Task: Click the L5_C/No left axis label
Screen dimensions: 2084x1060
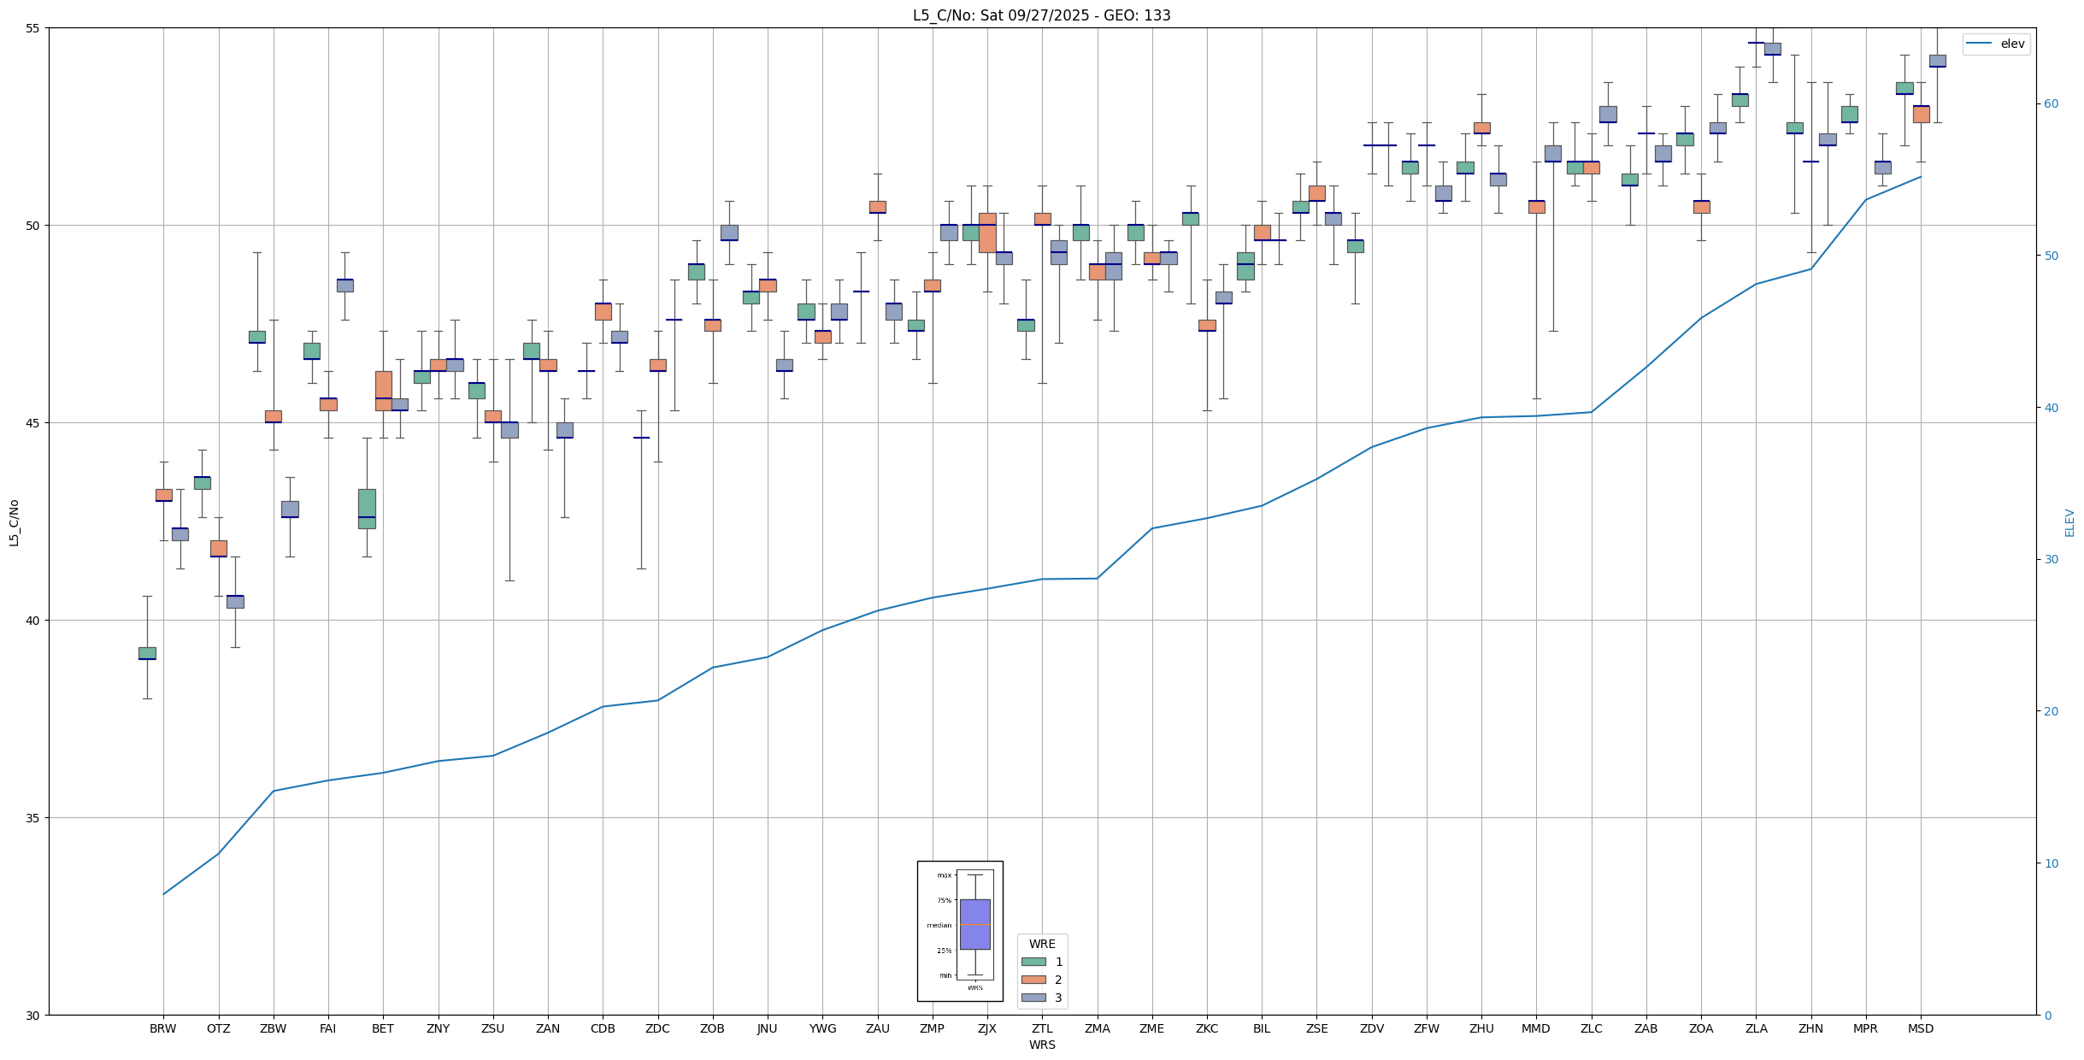Action: 14,522
